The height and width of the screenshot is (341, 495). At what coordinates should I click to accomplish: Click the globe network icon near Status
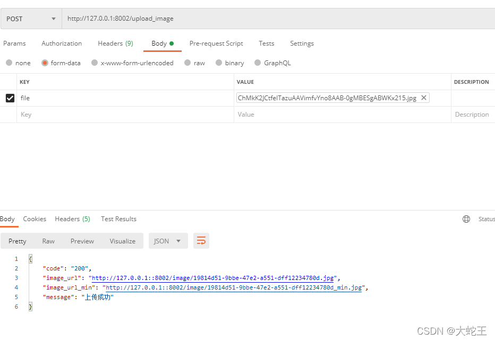[466, 219]
